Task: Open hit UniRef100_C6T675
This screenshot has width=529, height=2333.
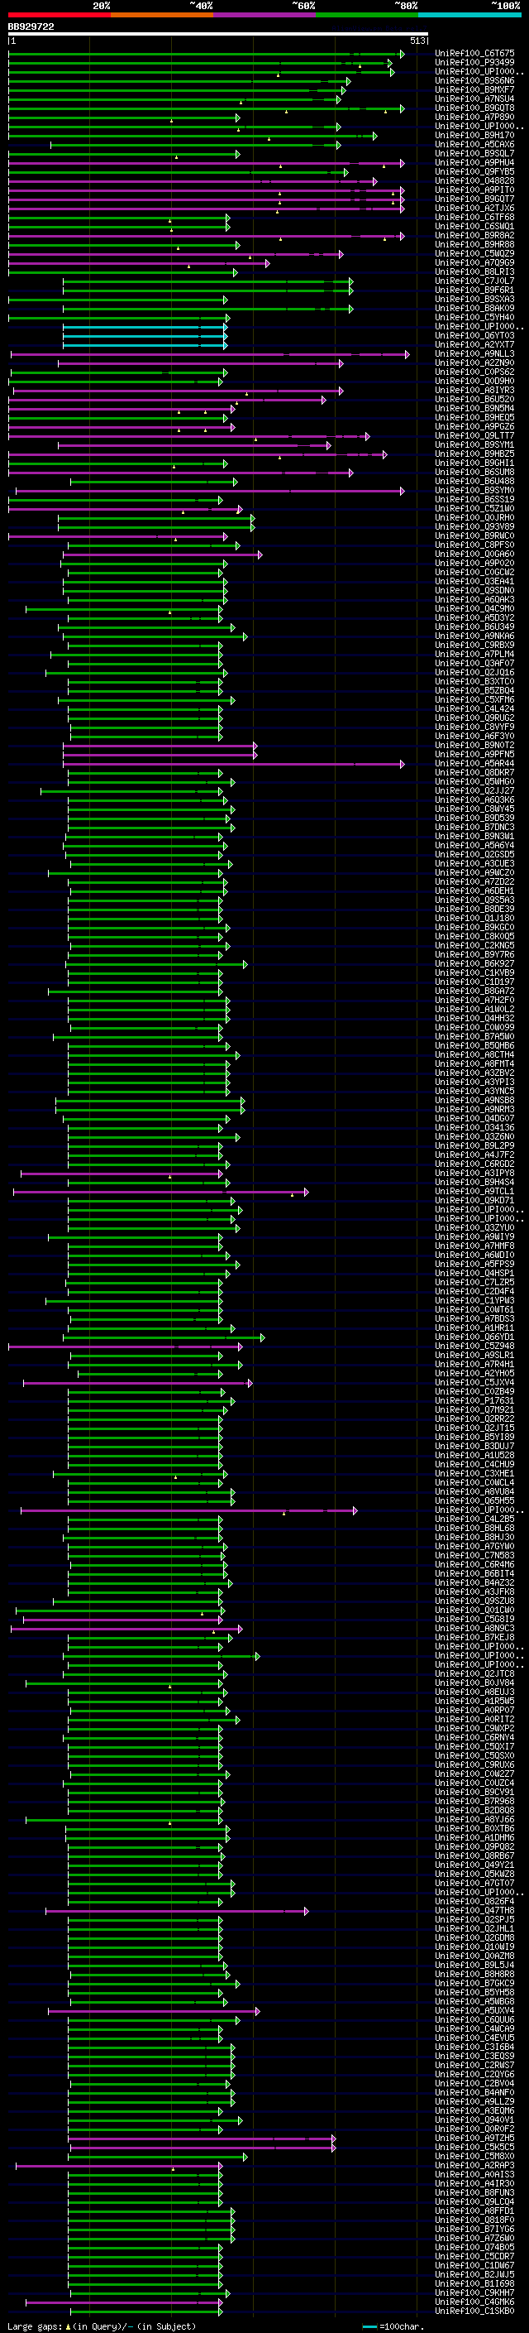Action: pyautogui.click(x=474, y=54)
